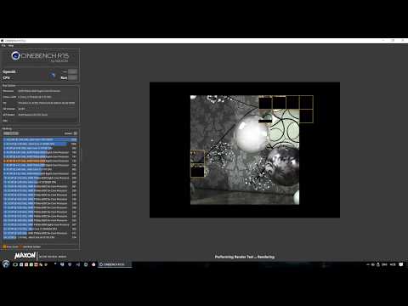Screen dimensions: 408x306
Task: Click the MAXON logo at bottom left
Action: pos(25,256)
